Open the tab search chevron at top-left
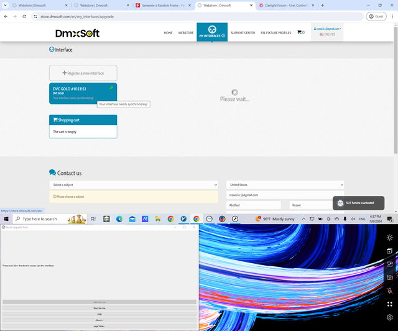Screen dimensions: 398x331 click(5, 6)
